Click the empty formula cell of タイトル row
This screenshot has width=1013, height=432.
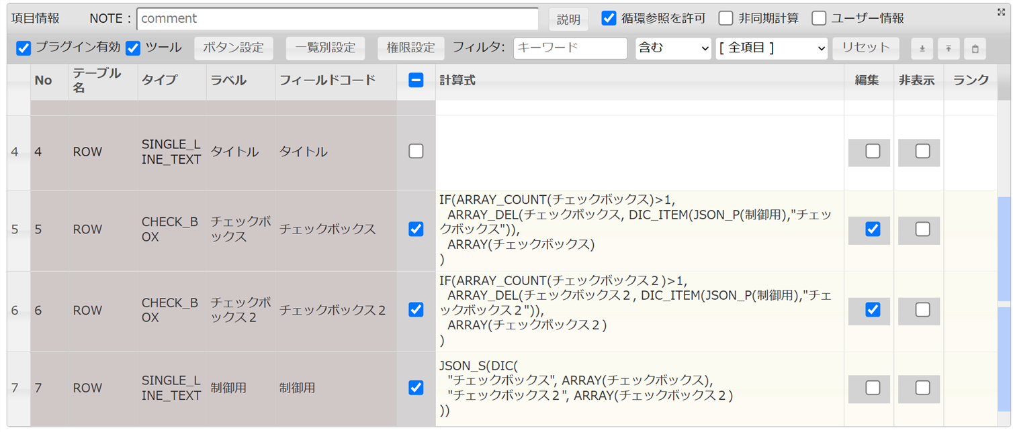[x=640, y=152]
